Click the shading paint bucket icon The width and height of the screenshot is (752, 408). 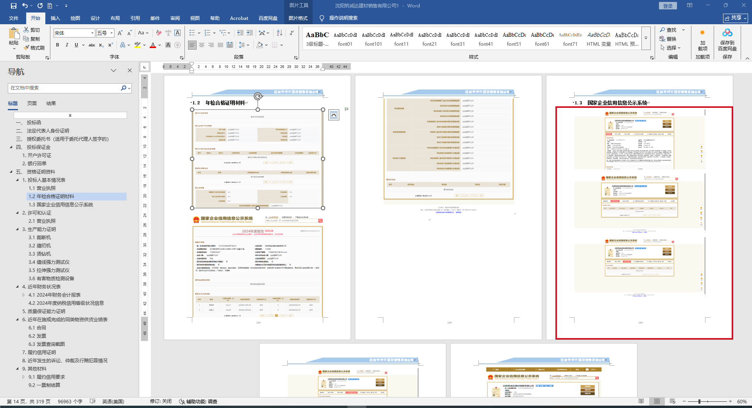coord(260,45)
